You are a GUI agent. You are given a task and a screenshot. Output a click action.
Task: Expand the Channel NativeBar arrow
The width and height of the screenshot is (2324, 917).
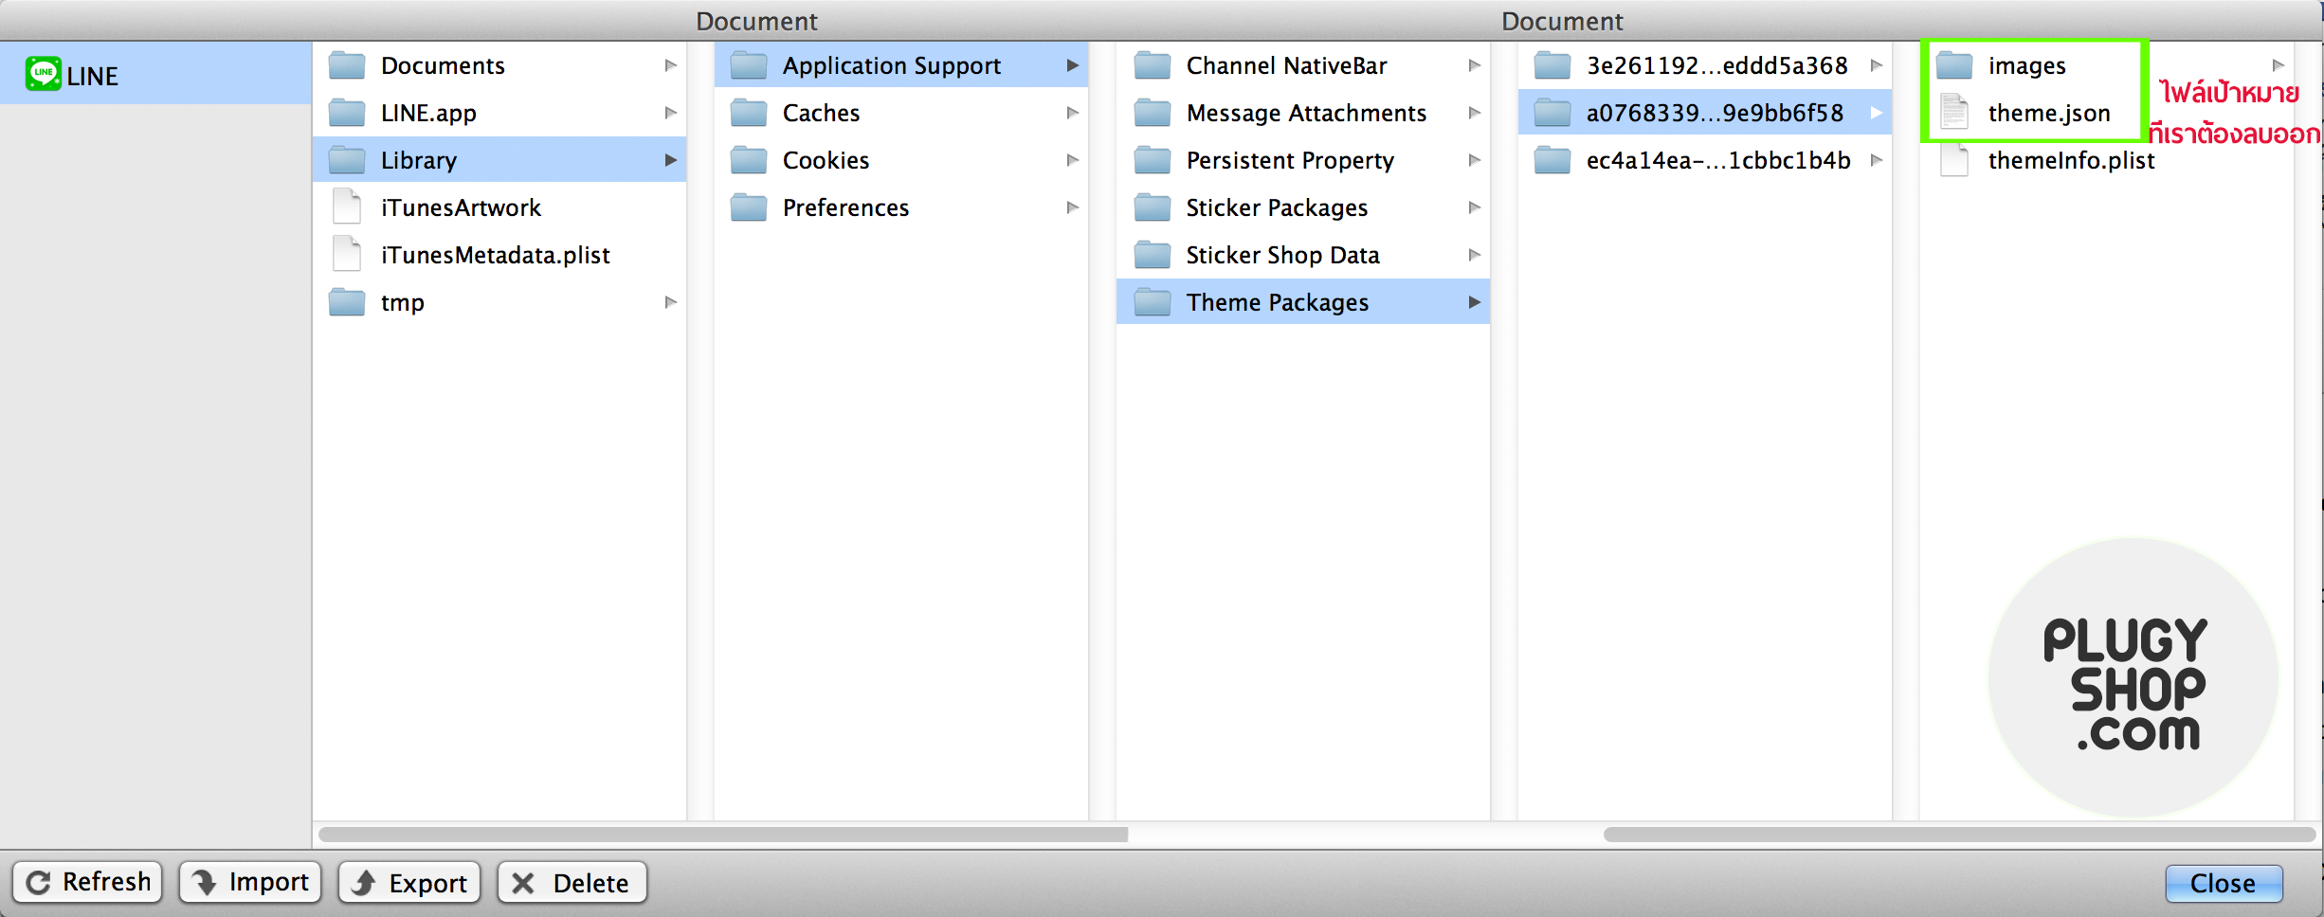1474,65
